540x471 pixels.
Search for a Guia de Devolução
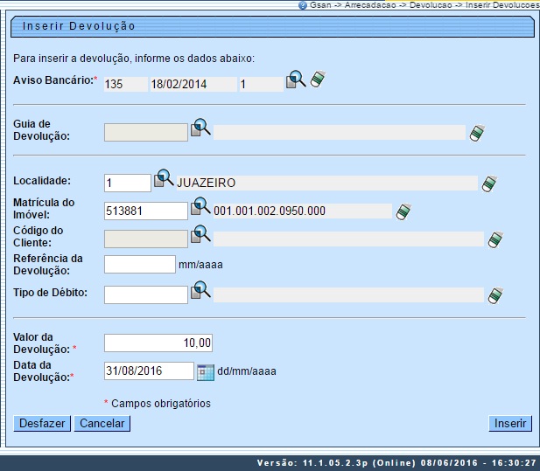pos(201,129)
